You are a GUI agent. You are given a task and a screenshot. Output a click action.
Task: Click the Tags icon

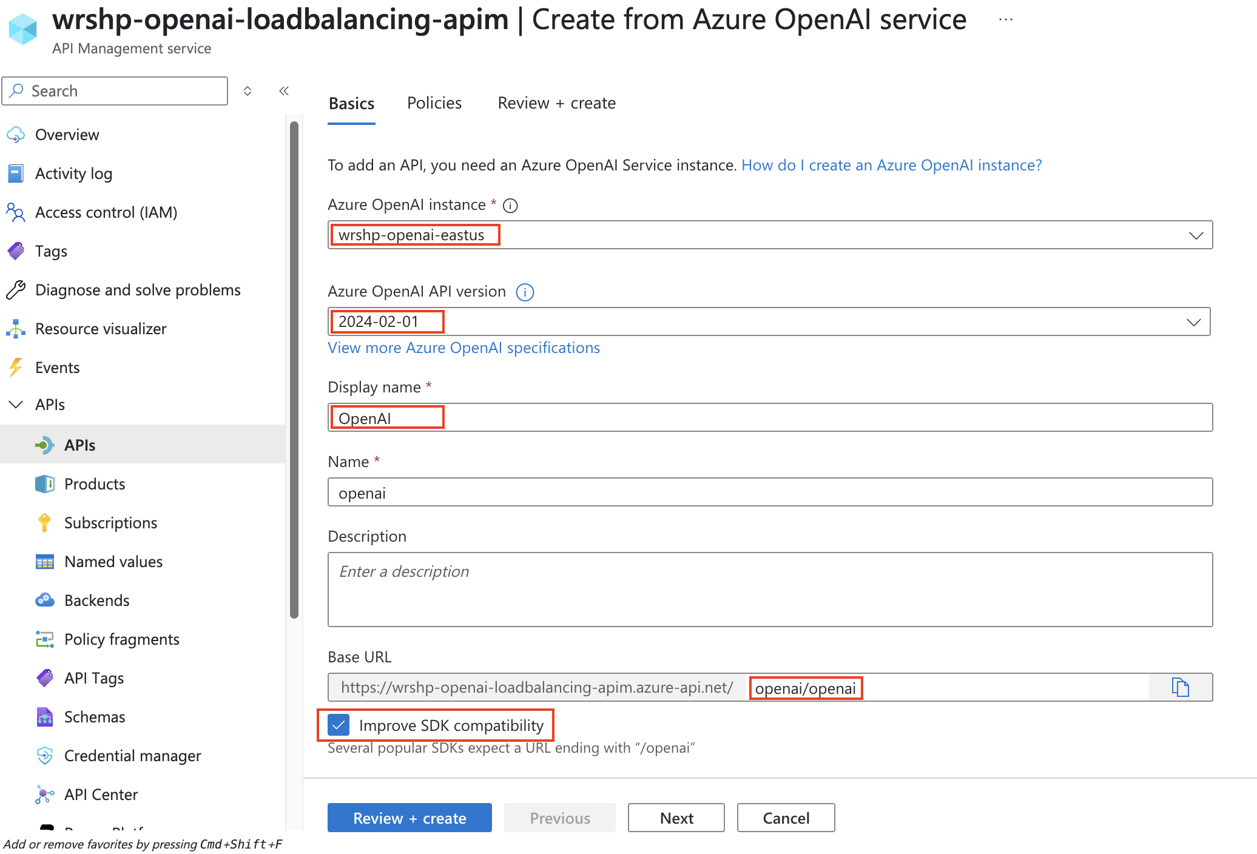click(16, 251)
